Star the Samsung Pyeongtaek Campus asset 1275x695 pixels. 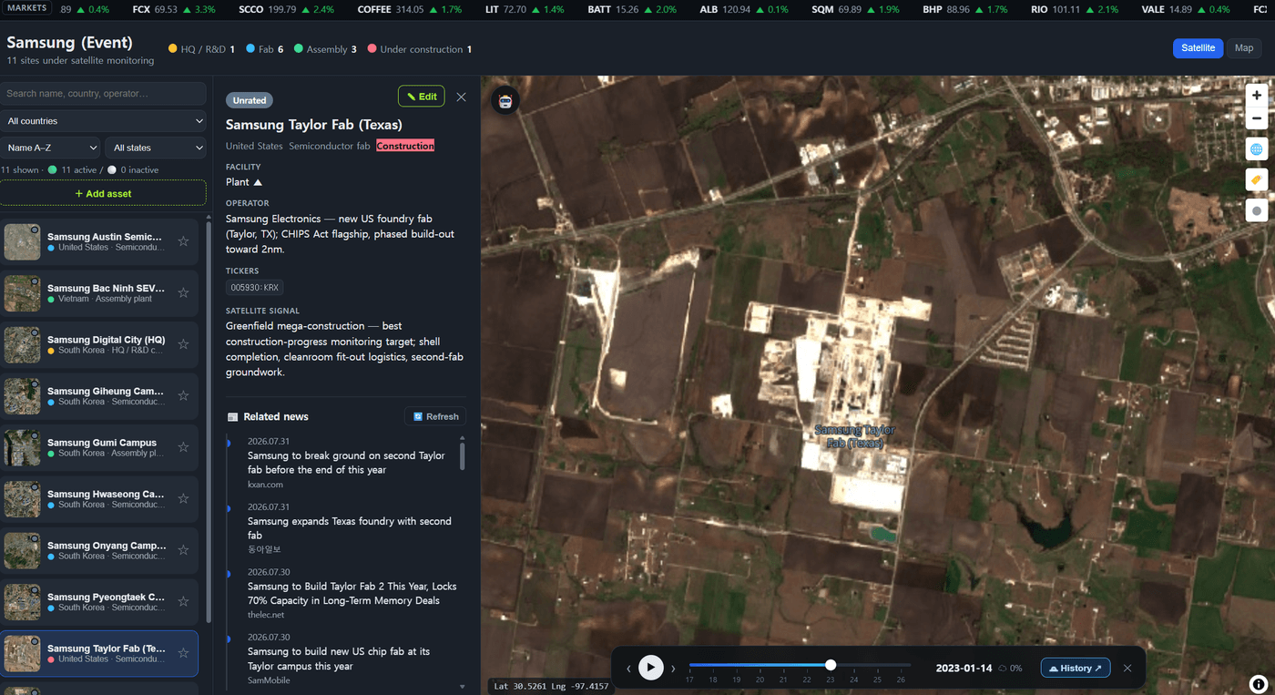(x=183, y=601)
